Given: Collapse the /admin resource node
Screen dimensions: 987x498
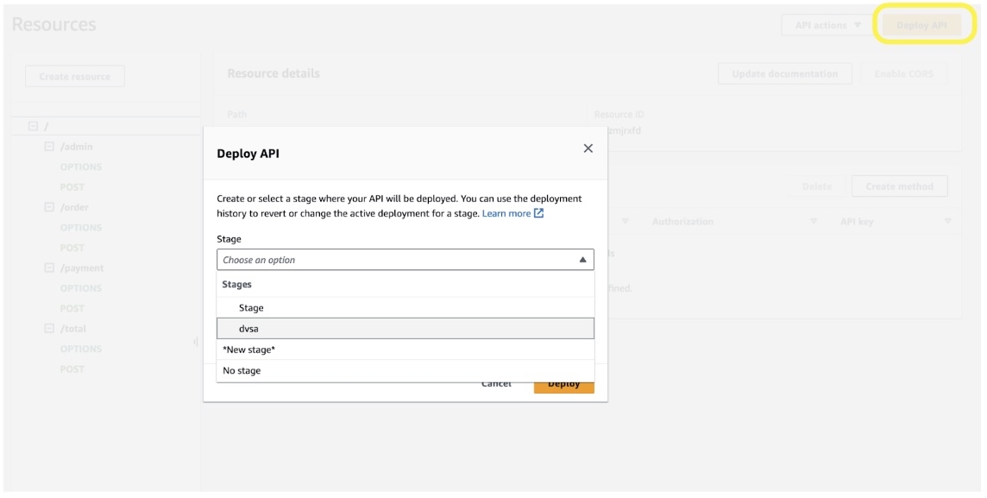Looking at the screenshot, I should pyautogui.click(x=49, y=146).
